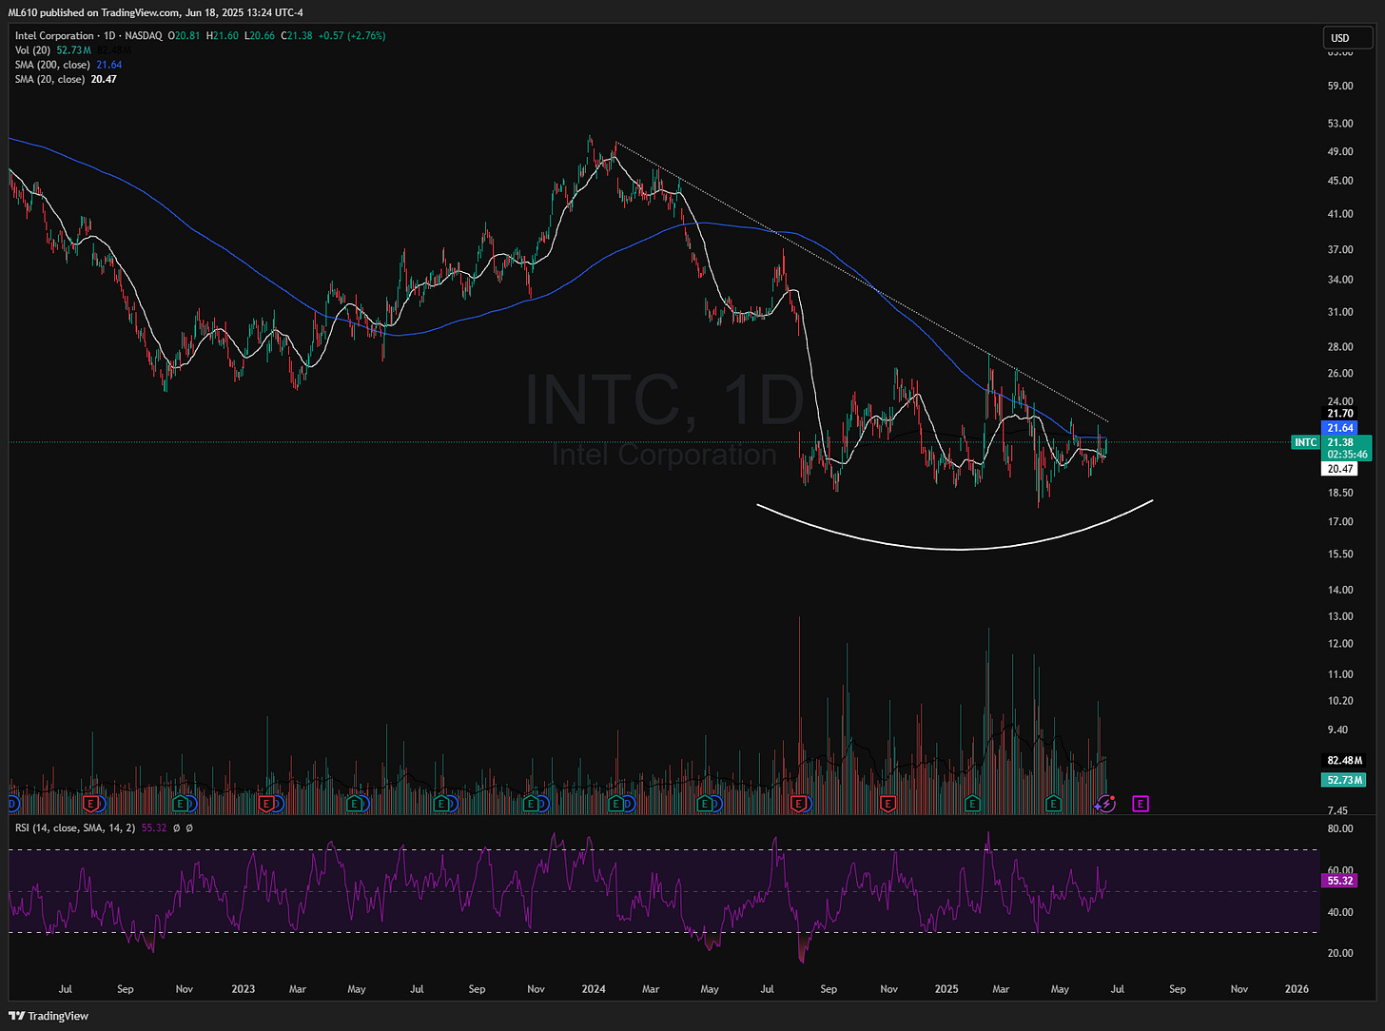
Task: Click the 2024 label on time axis
Action: [594, 989]
